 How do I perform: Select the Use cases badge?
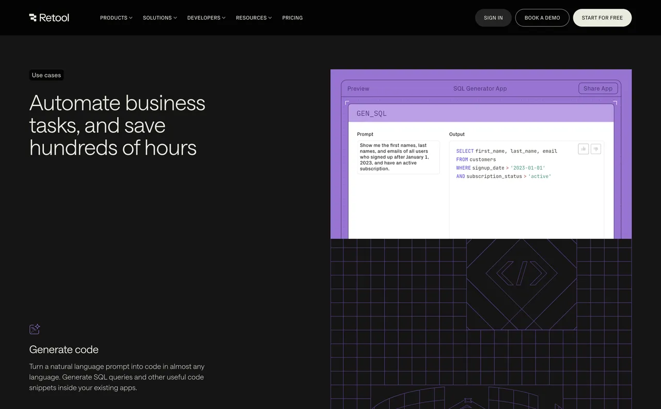[x=46, y=75]
